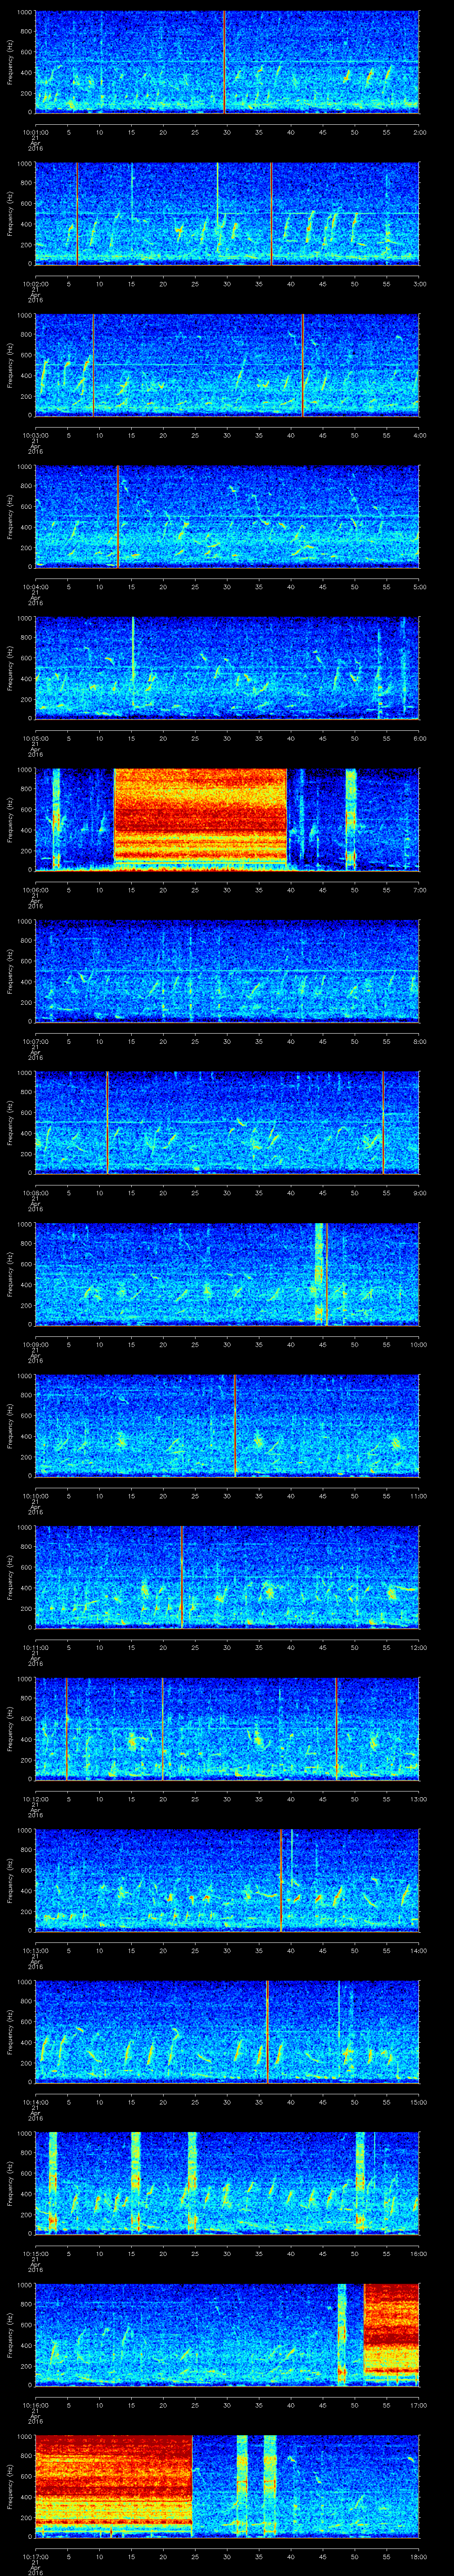Click the red noise block starting the 10:17:00 panel
Viewport: 454px width, 2576px height.
[113, 2485]
